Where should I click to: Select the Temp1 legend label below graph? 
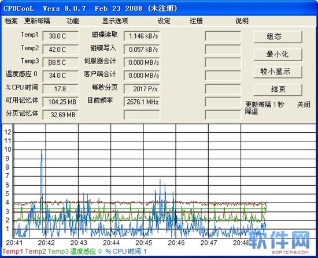click(x=13, y=252)
